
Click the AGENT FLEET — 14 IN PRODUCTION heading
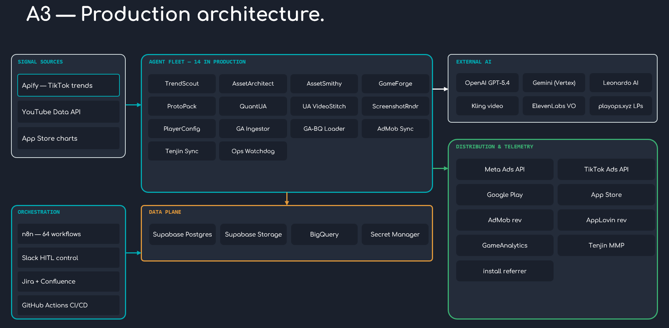(197, 62)
